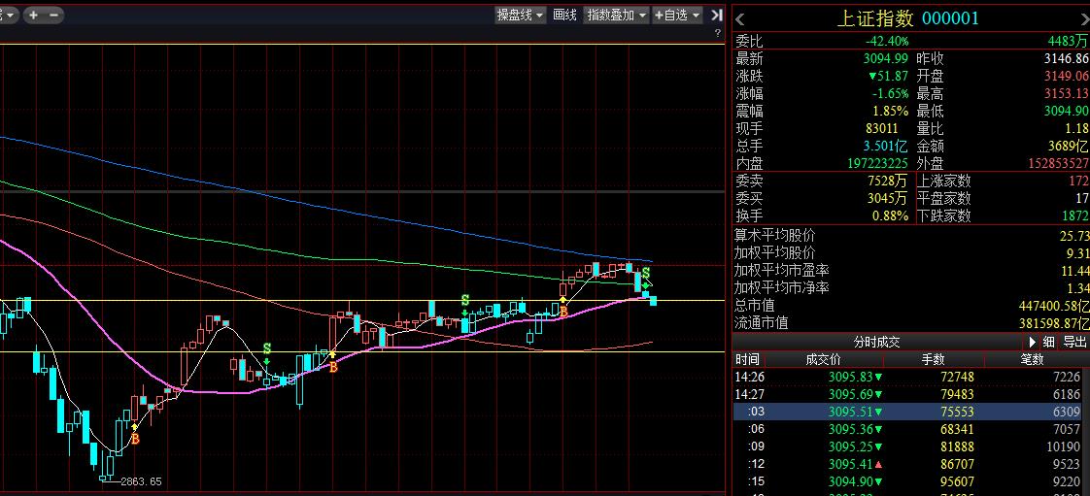The image size is (1090, 496).
Task: Click the green S sell marker near chart end
Action: [646, 273]
